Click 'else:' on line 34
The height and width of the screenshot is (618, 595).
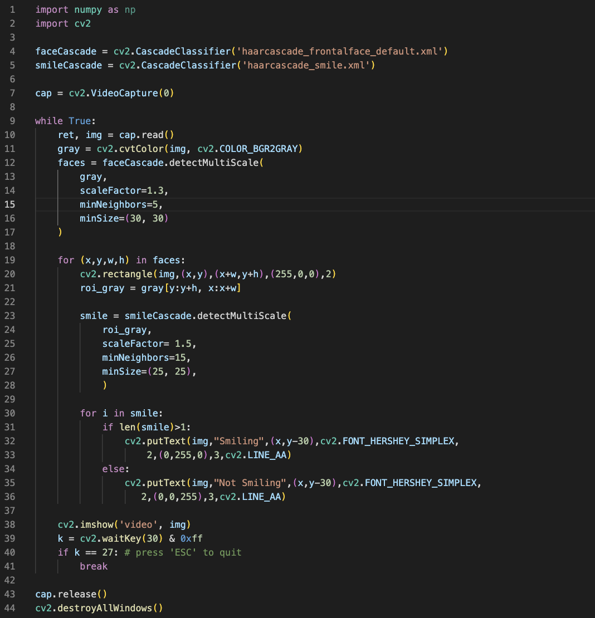[x=115, y=469]
